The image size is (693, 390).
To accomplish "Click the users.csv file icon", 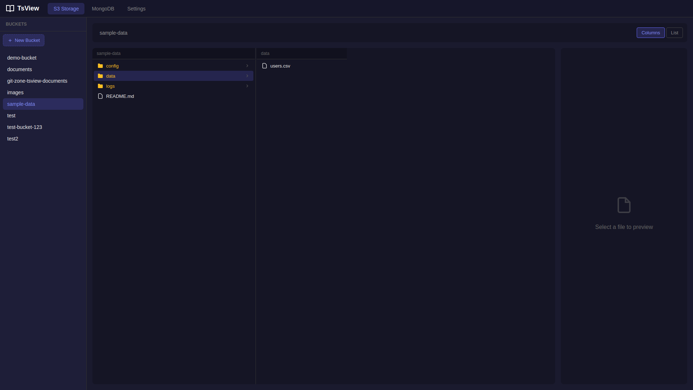I will [265, 66].
